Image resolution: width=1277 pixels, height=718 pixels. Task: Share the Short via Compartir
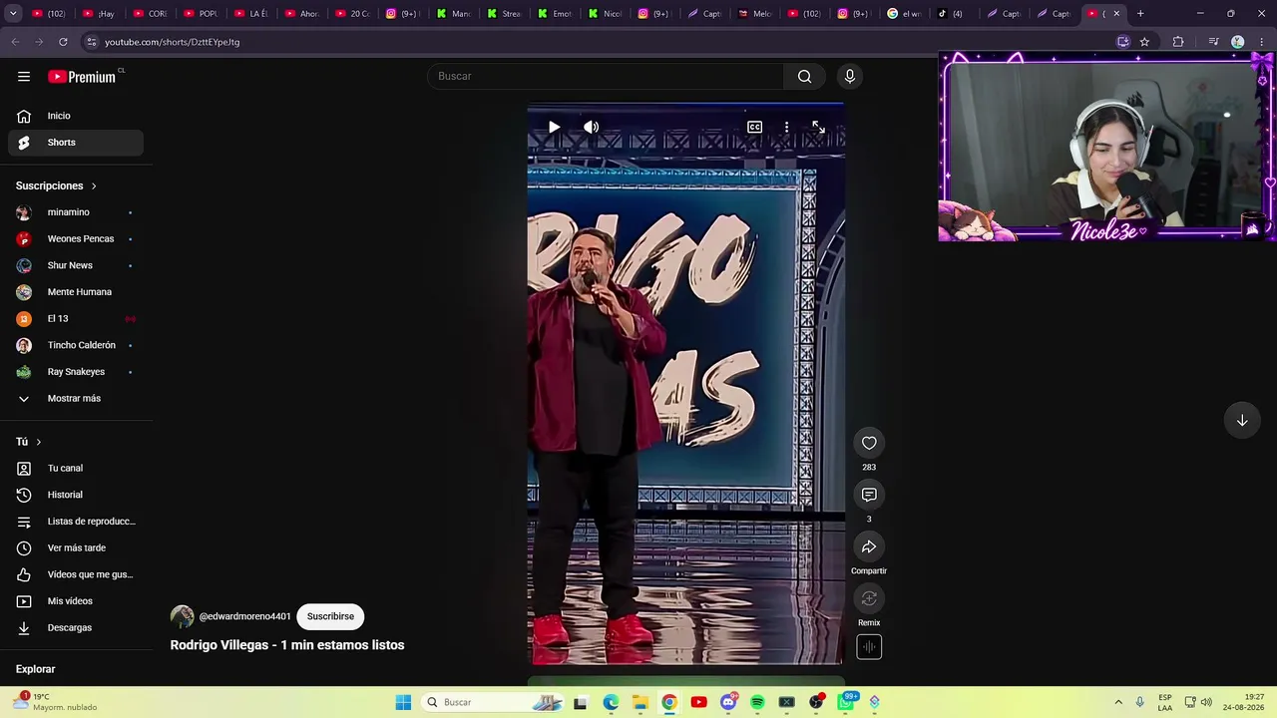869,547
